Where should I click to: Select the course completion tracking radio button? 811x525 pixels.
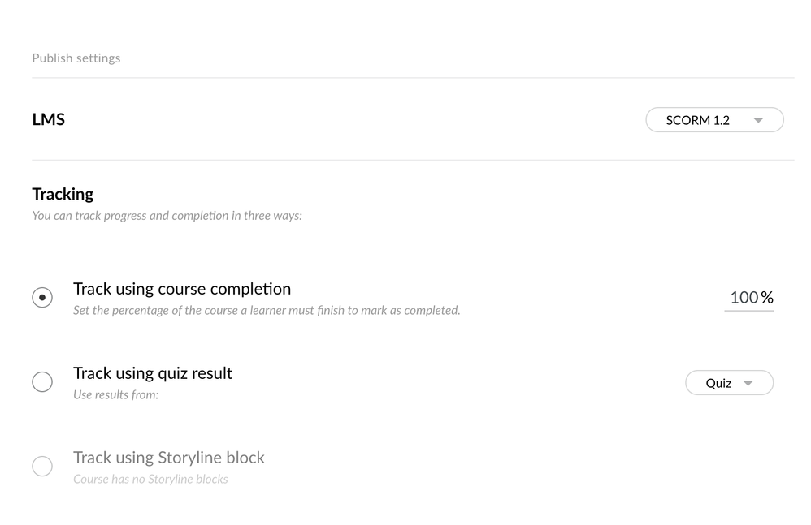[42, 298]
